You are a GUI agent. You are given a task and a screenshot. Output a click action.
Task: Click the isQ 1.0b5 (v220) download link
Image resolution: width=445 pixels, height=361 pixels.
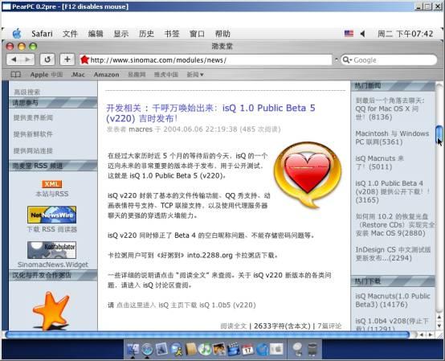pyautogui.click(x=186, y=305)
